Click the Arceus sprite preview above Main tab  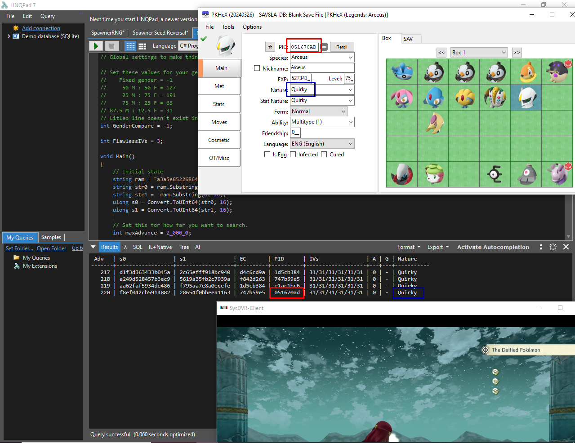(226, 46)
